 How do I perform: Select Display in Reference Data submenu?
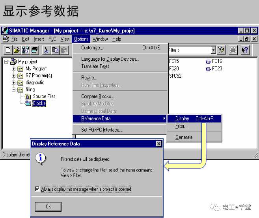click(x=194, y=118)
